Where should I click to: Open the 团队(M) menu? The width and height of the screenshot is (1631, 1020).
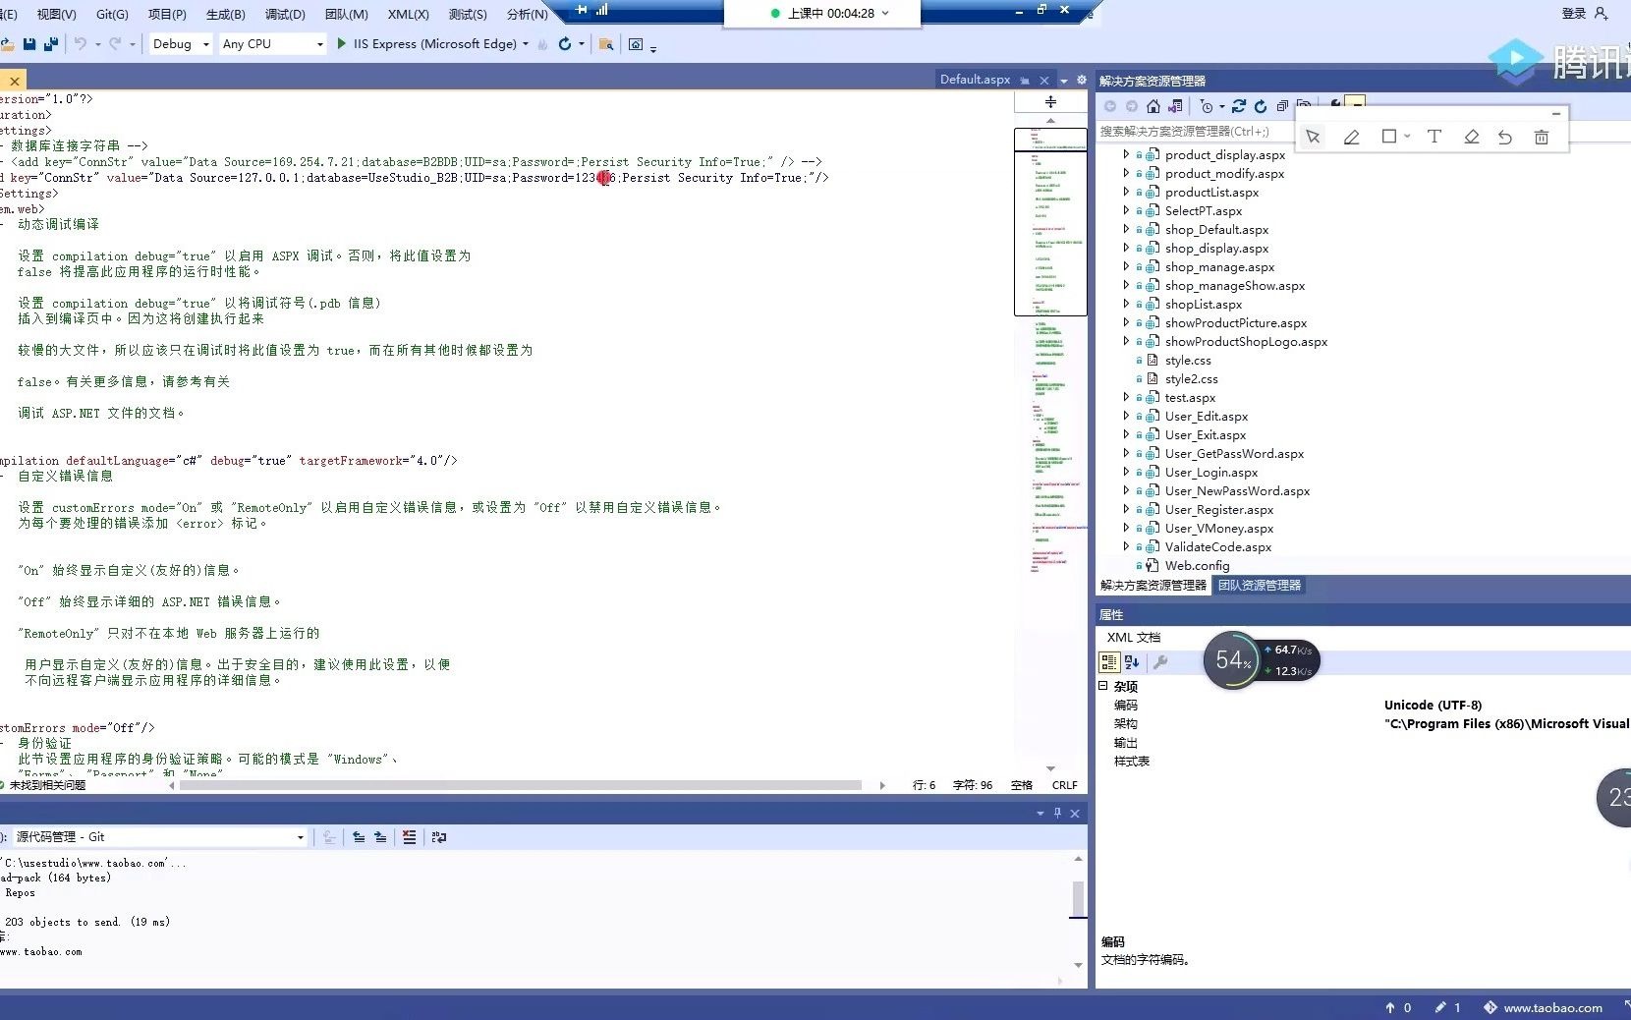point(346,14)
